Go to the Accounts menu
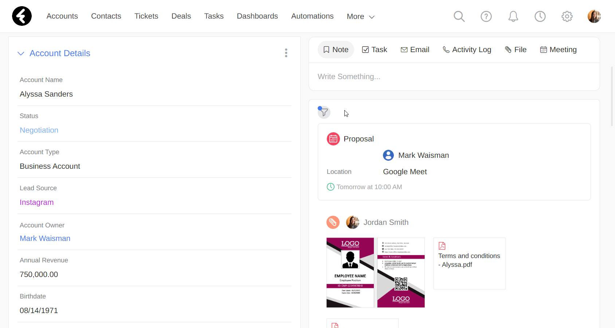615x328 pixels. click(x=62, y=16)
